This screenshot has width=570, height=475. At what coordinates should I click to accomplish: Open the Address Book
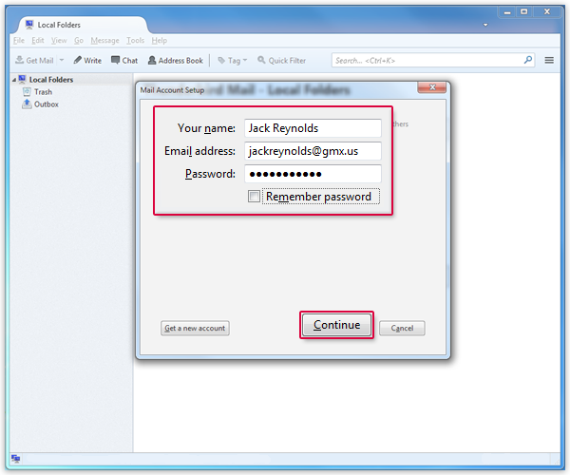coord(175,60)
